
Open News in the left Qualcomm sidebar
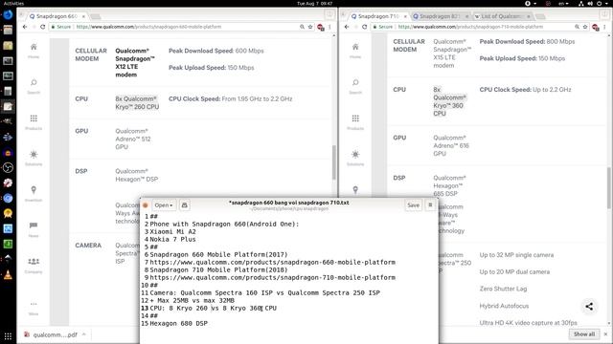(34, 229)
